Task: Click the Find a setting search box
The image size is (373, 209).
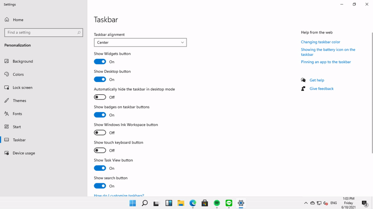Action: (43, 32)
